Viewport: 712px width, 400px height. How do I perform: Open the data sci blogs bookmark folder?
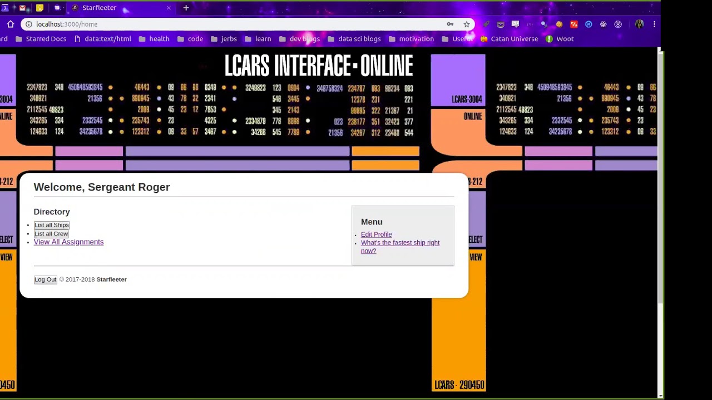pyautogui.click(x=354, y=39)
